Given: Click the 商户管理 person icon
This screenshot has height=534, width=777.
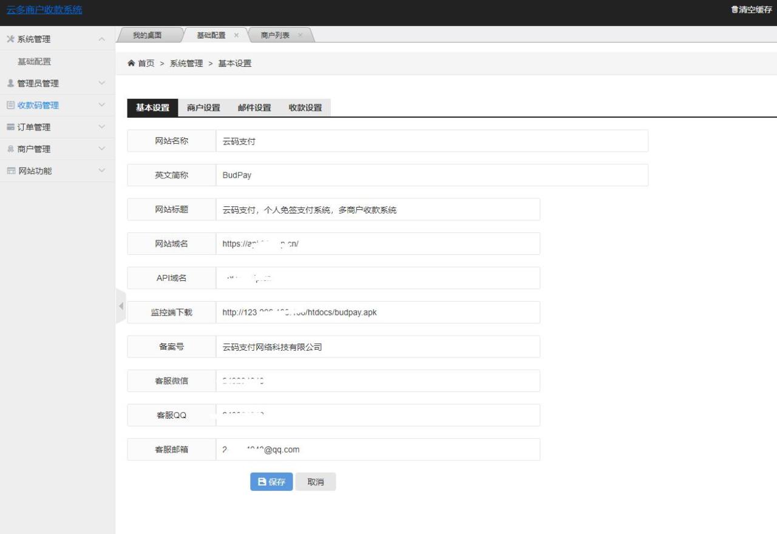Looking at the screenshot, I should (10, 149).
